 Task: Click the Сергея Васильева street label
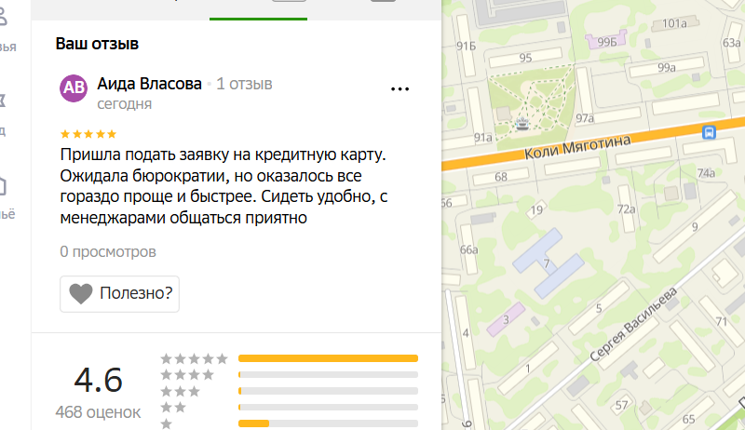pyautogui.click(x=633, y=324)
